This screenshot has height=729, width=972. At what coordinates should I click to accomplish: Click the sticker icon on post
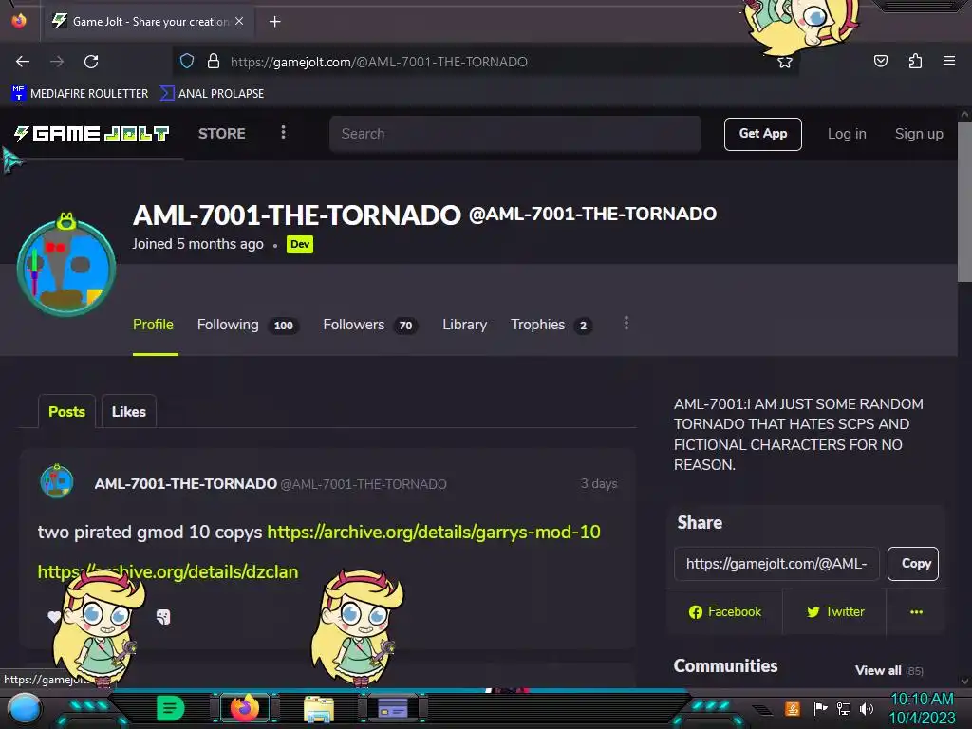point(163,617)
